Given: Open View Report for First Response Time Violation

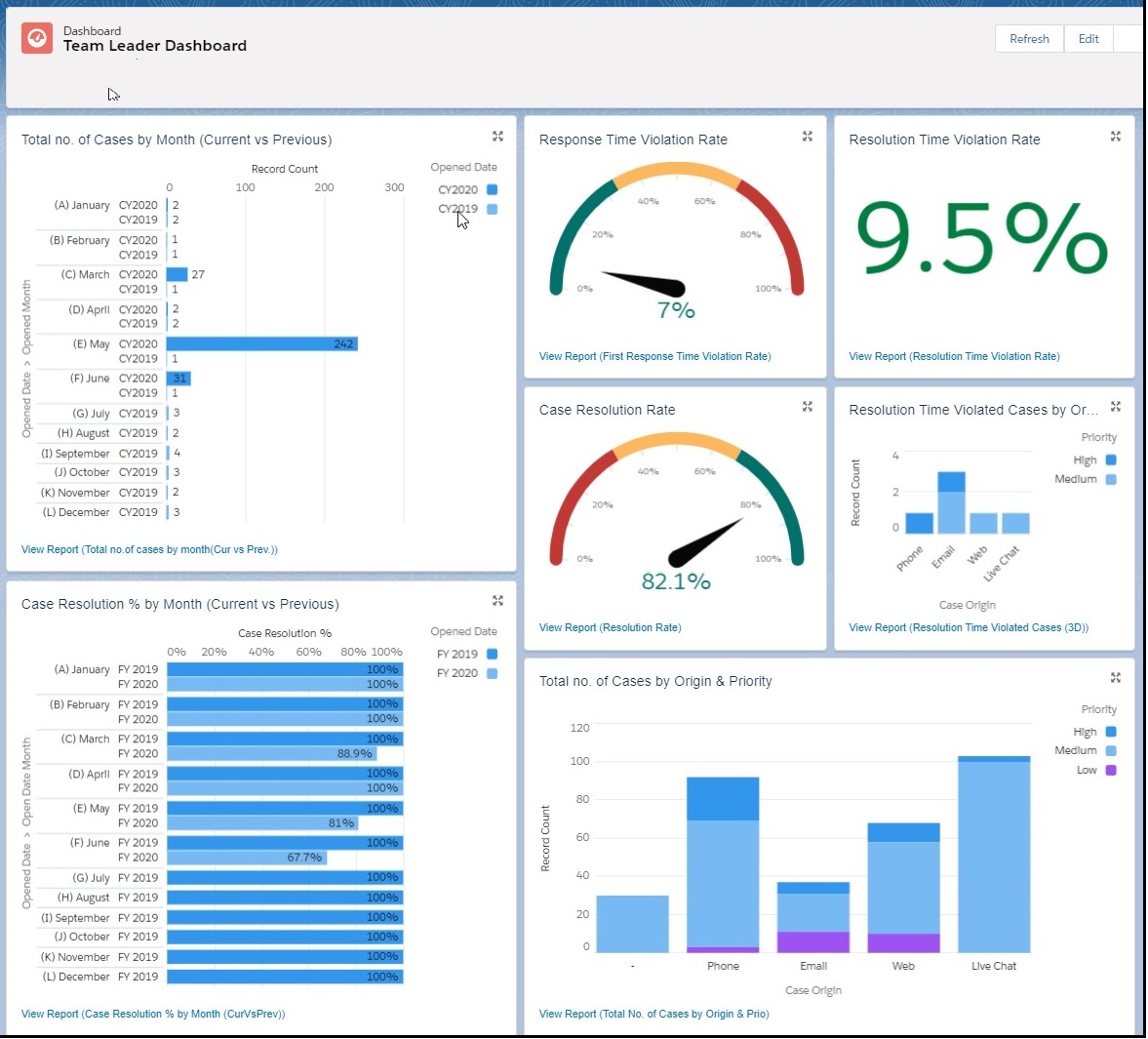Looking at the screenshot, I should pyautogui.click(x=654, y=357).
